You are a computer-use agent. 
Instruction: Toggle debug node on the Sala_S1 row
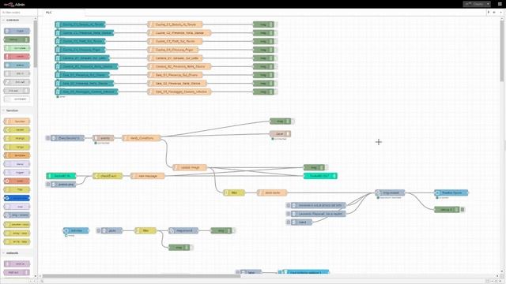[276, 75]
